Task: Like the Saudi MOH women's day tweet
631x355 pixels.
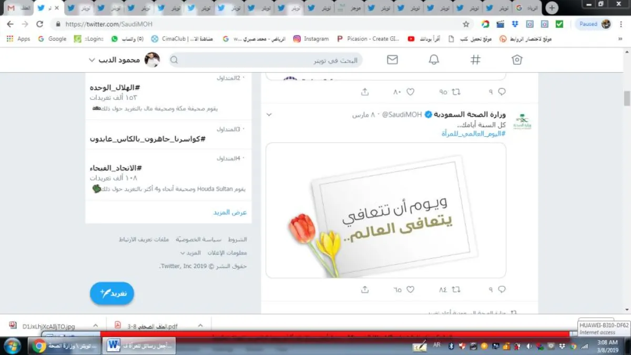Action: click(x=411, y=289)
